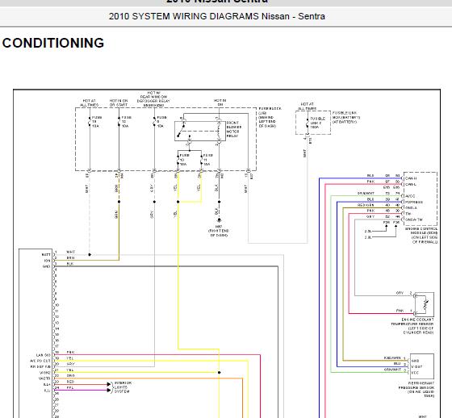Screen dimensions: 452x418
Task: Click the 'GND' pin 3 label
Action: point(47,266)
